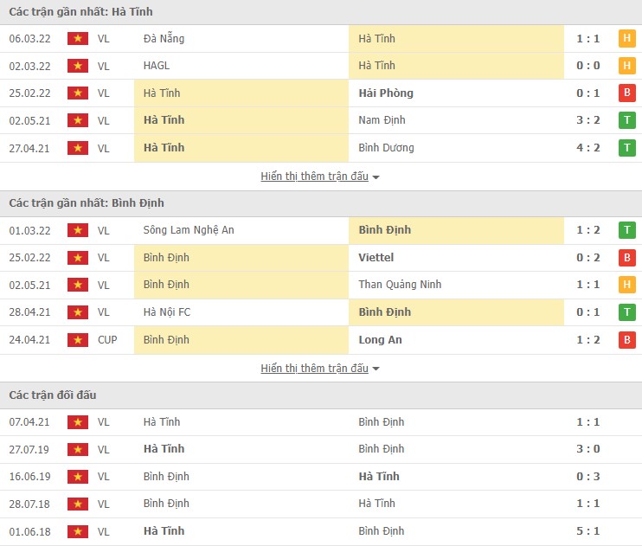Click the orange H badge for Than Quảng Ninh match
Screen dimensions: 642x546
tap(626, 285)
